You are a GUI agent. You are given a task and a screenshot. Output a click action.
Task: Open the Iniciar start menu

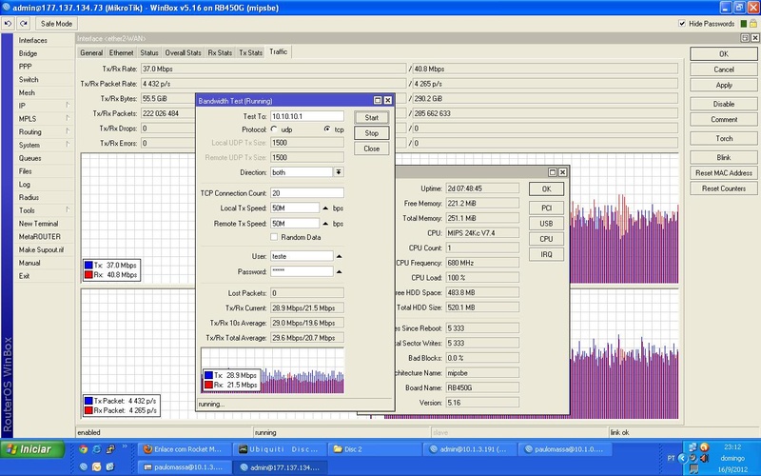(30, 448)
